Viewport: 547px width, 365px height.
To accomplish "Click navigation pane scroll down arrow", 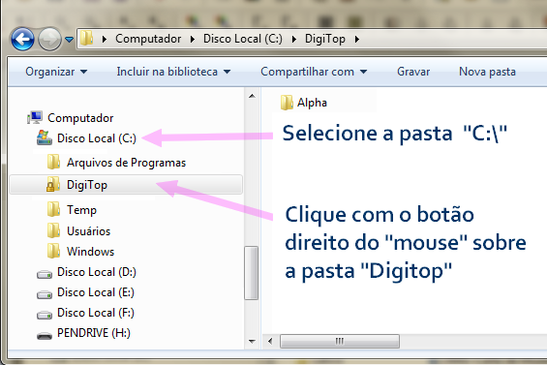I will [x=252, y=341].
